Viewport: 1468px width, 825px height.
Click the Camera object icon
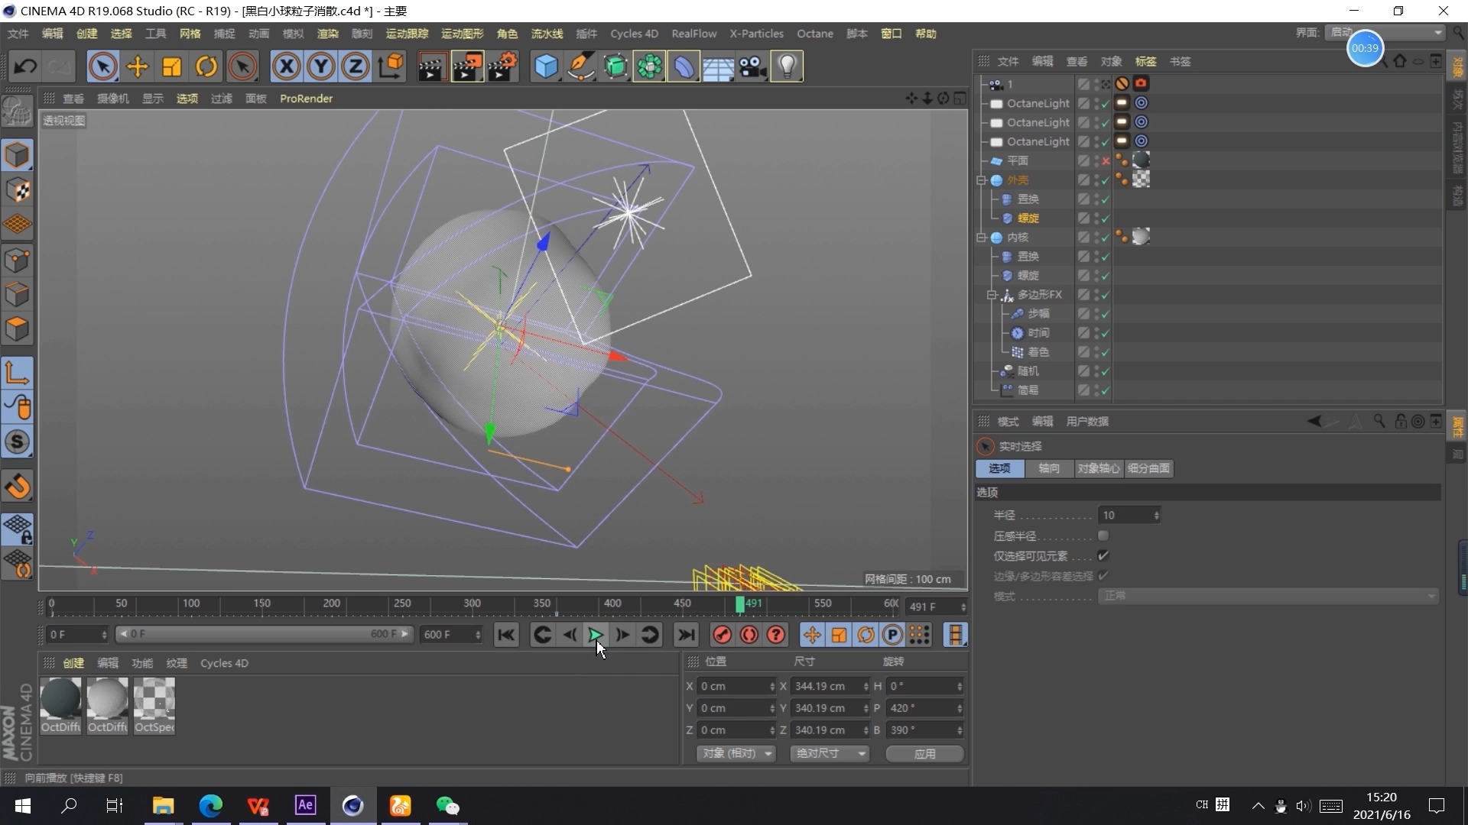pos(752,66)
